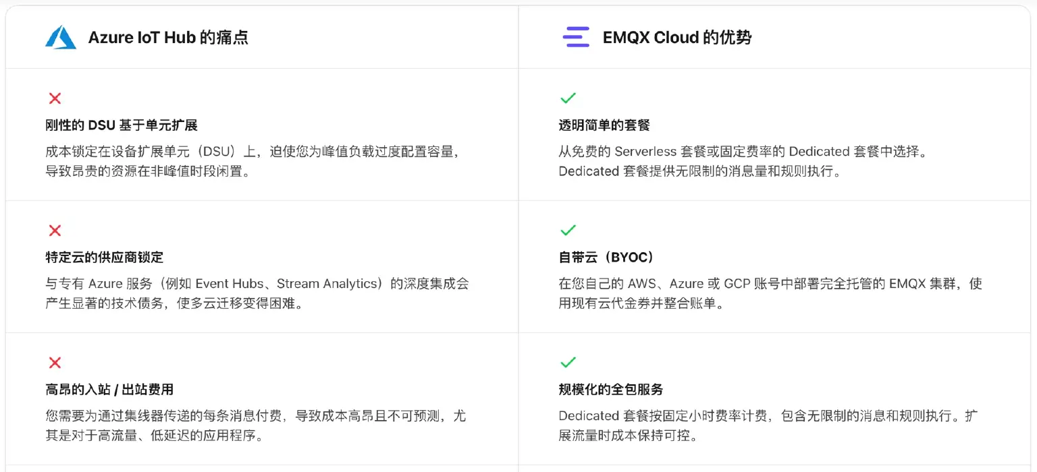The image size is (1037, 472).
Task: Click the 规模化的全包服务 heading
Action: click(x=611, y=390)
